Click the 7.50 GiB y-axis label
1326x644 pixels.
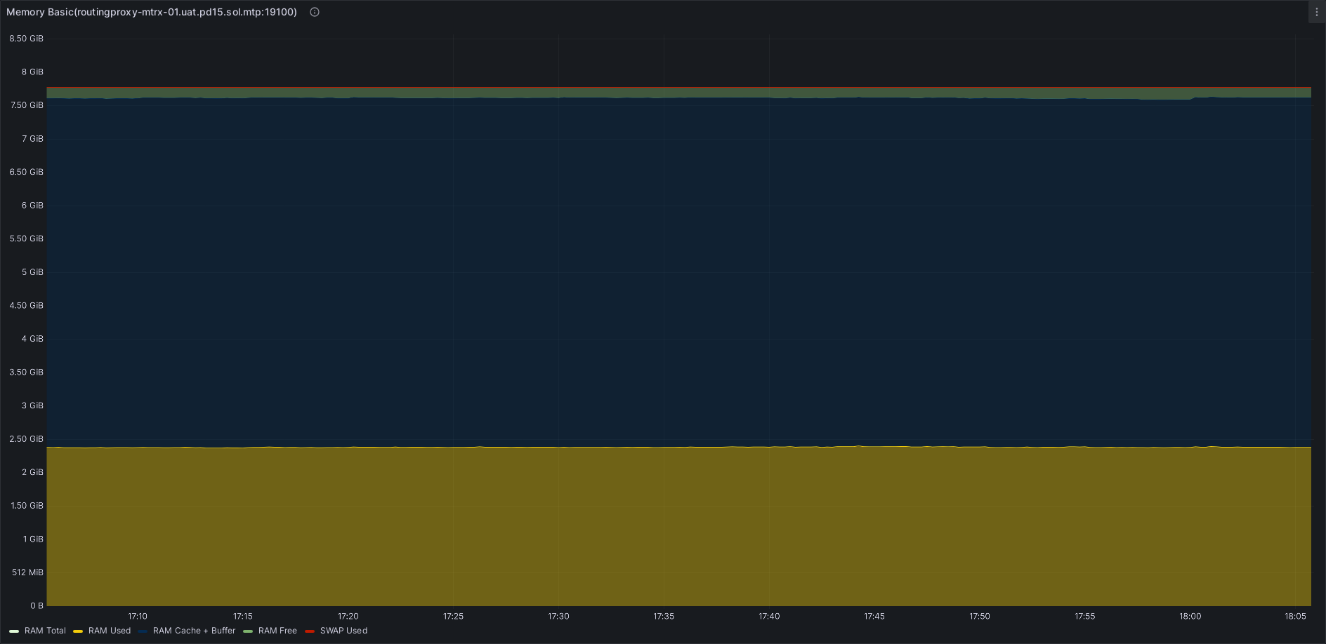[x=27, y=105]
